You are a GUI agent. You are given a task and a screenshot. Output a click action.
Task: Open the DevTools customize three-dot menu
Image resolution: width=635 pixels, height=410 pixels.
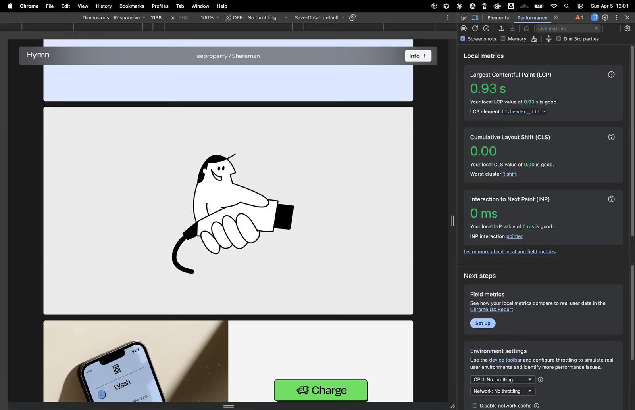pos(616,17)
